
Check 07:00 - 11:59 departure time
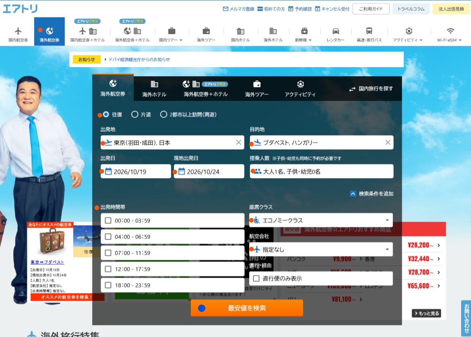pos(108,253)
